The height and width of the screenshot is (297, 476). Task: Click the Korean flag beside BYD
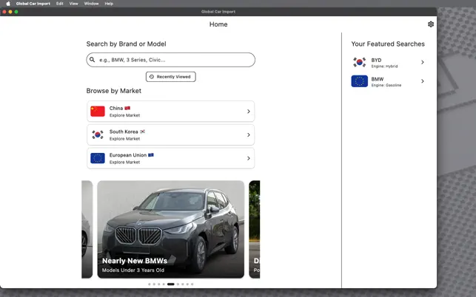(x=360, y=62)
